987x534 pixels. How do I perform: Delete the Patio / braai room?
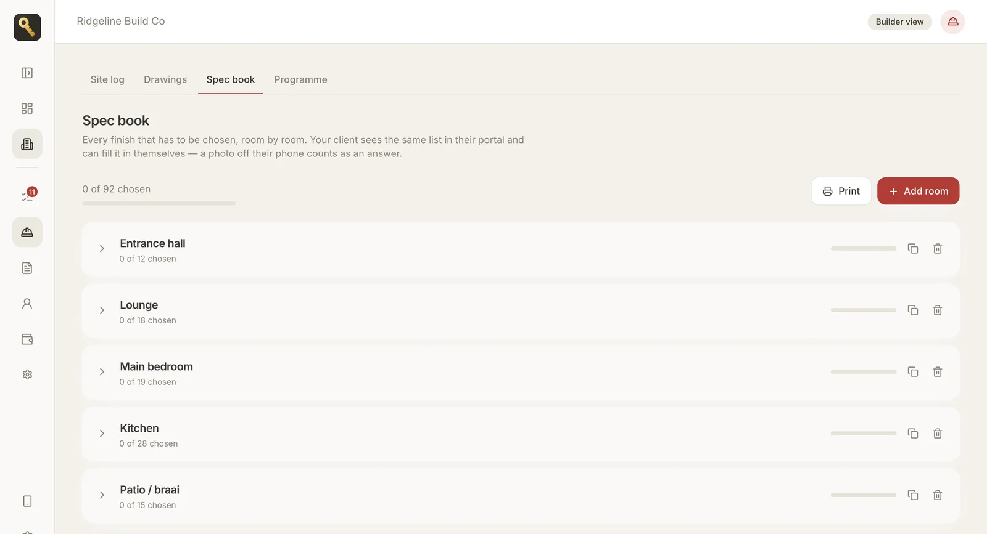tap(938, 495)
